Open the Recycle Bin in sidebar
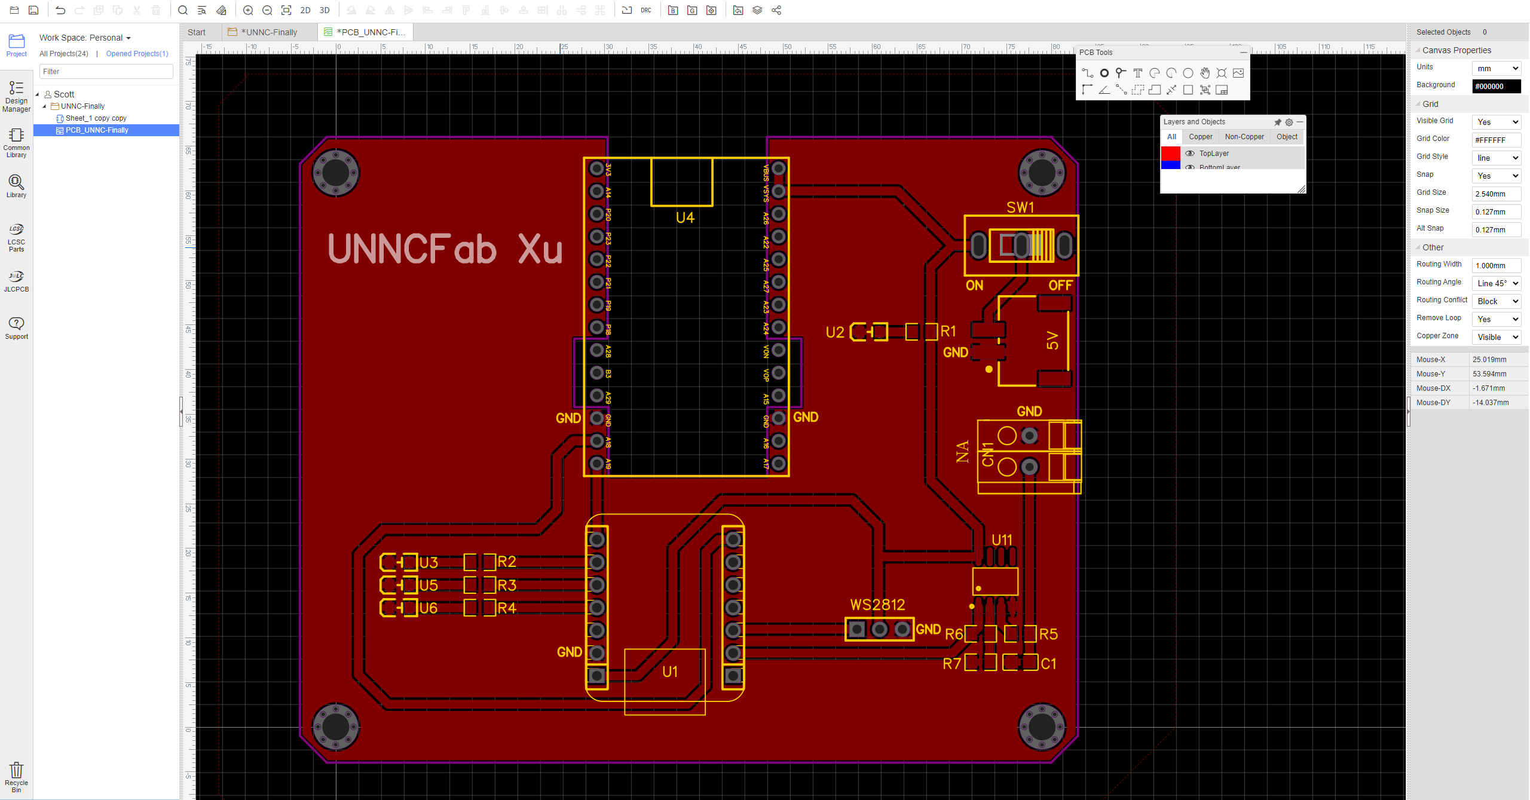 (x=16, y=777)
